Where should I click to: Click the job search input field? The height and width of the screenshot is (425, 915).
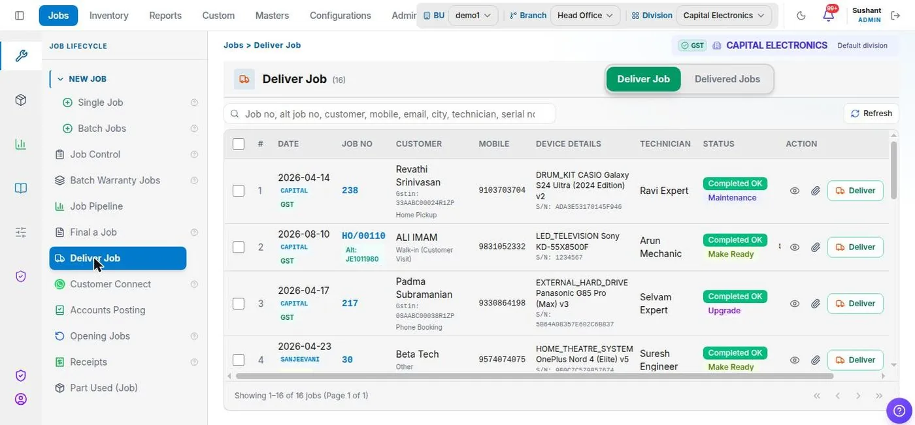[x=390, y=114]
